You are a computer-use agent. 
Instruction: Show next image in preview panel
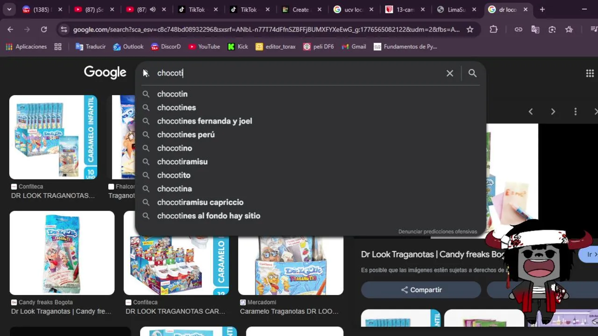tap(553, 112)
